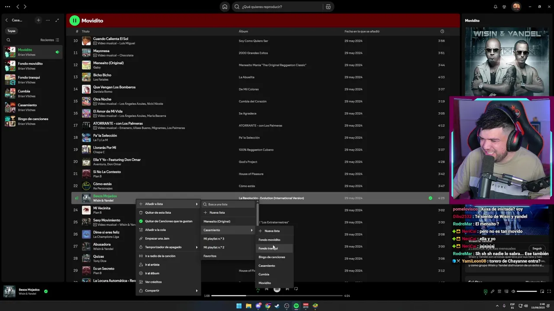Add song to Cumbia in submenu
The image size is (554, 311).
pos(275,274)
